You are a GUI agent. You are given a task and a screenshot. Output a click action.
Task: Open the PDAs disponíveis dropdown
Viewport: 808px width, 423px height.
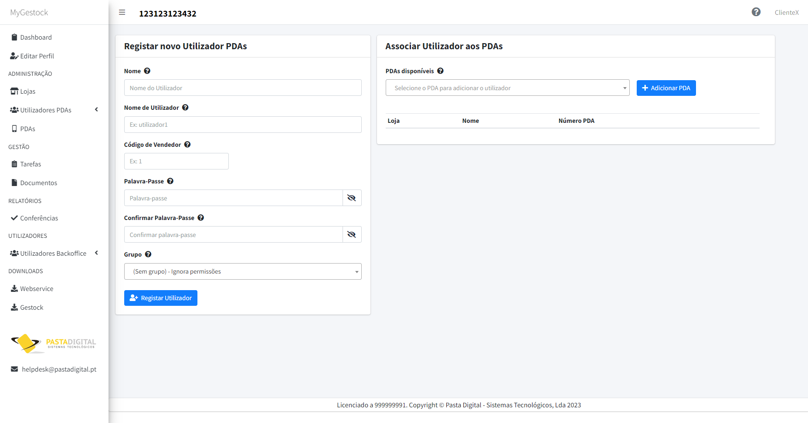508,88
